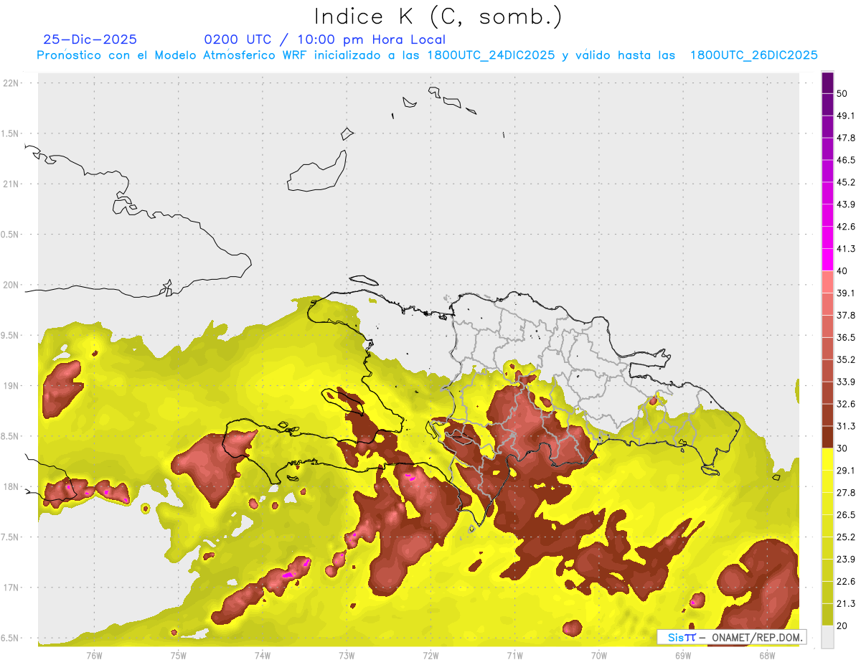Click the colorbar value '37.8'
Image resolution: width=861 pixels, height=665 pixels.
tap(846, 316)
